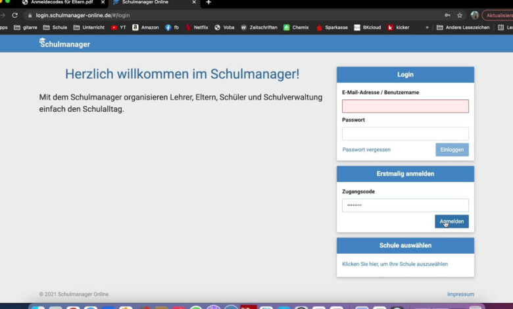Viewport: 513px width, 309px height.
Task: Open the Sparkasse bookmark
Action: 332,28
